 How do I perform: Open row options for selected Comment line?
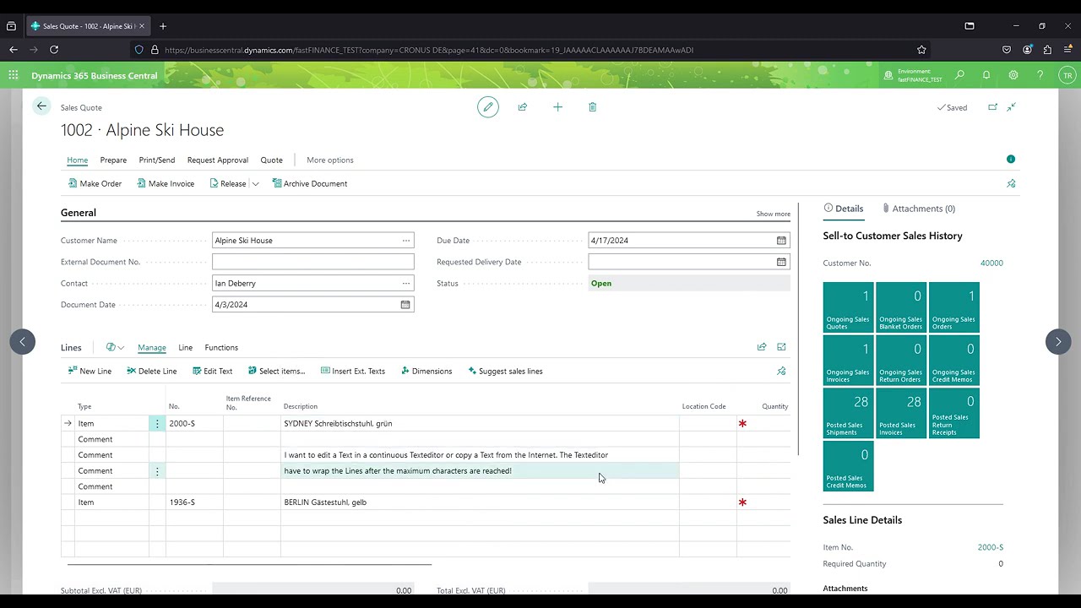[x=157, y=470]
